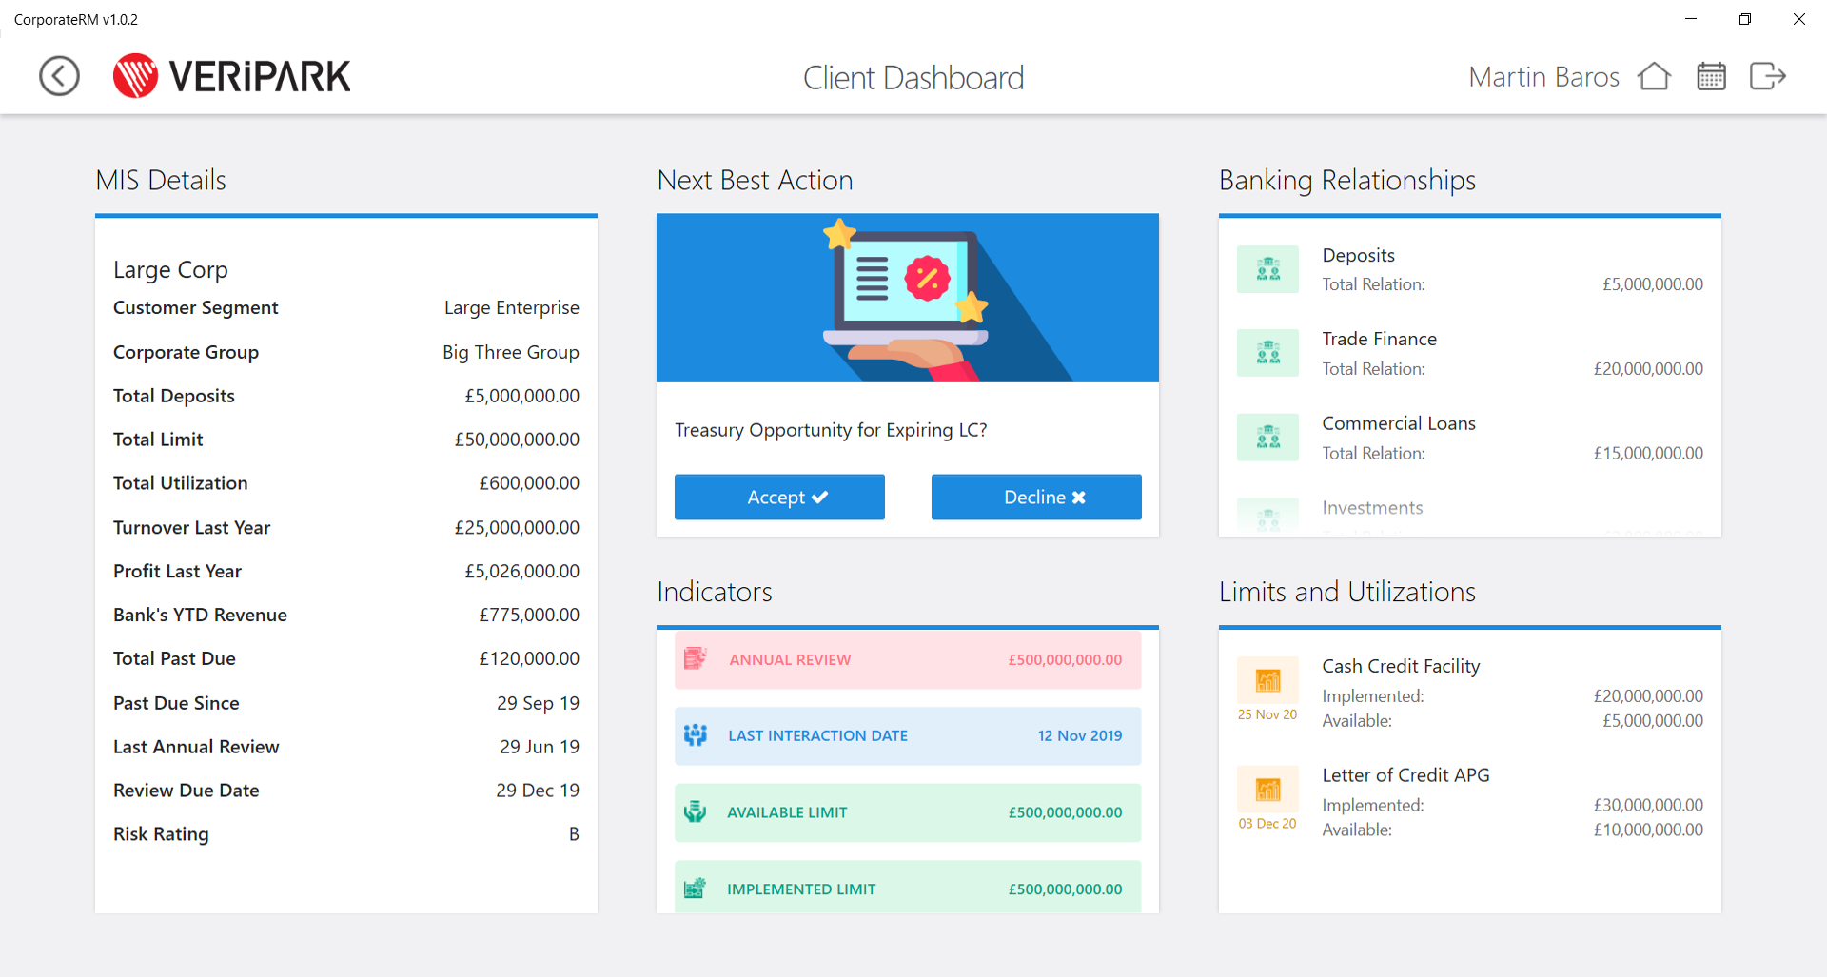Log out using the exit icon
Viewport: 1827px width, 977px height.
1768,76
